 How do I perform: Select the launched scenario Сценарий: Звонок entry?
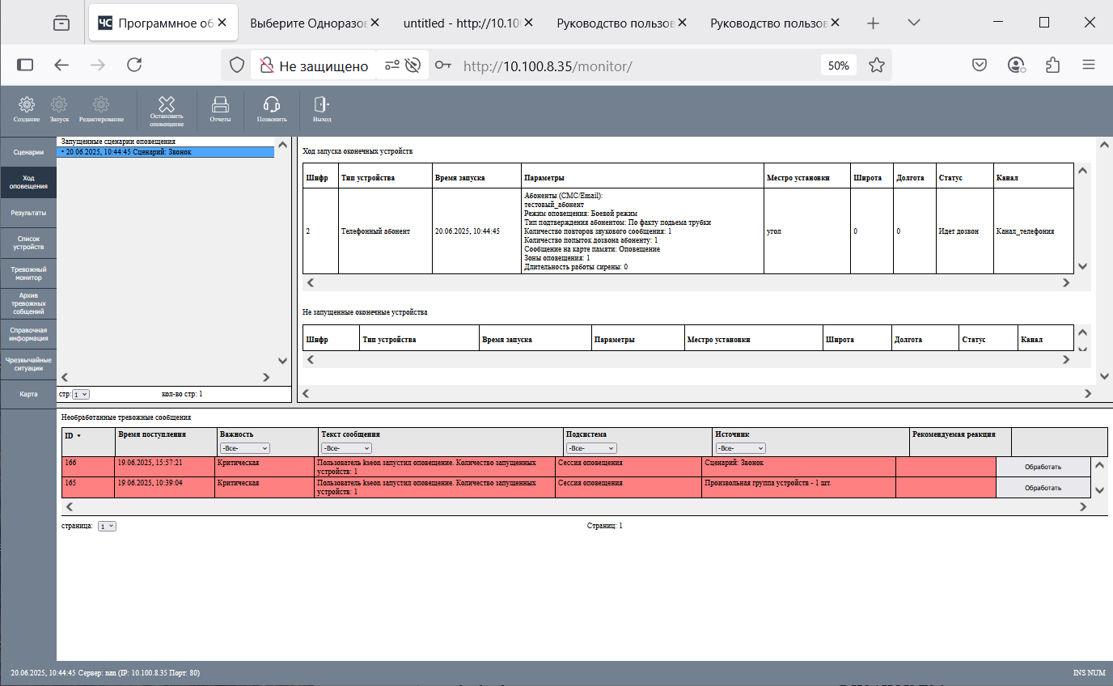click(x=167, y=152)
